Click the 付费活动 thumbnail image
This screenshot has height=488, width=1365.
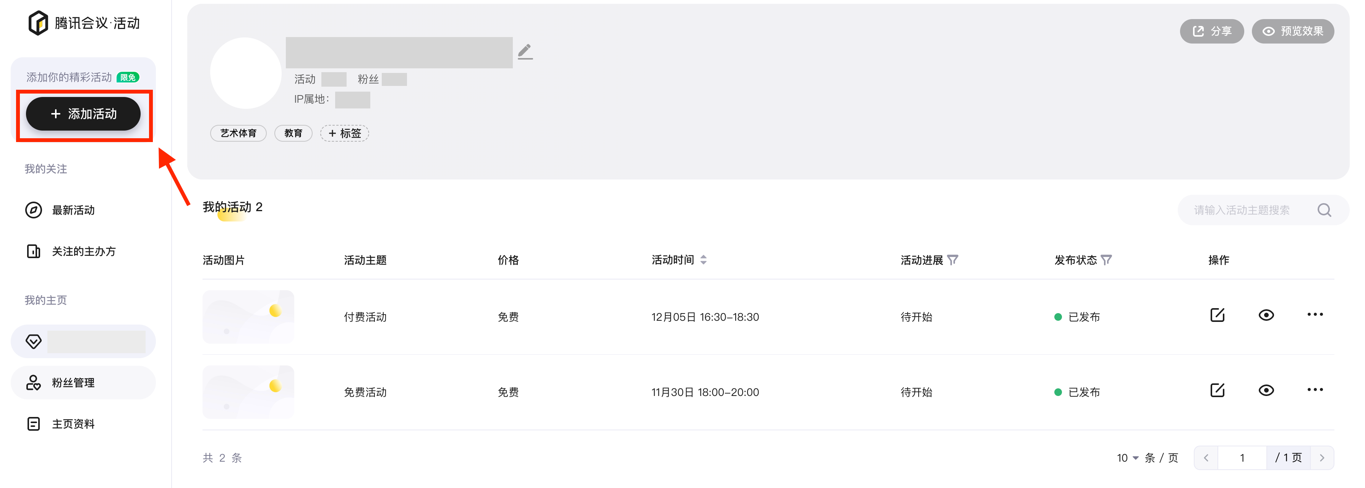coord(248,317)
